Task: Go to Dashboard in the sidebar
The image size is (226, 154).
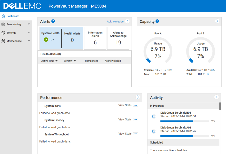Action: [13, 16]
